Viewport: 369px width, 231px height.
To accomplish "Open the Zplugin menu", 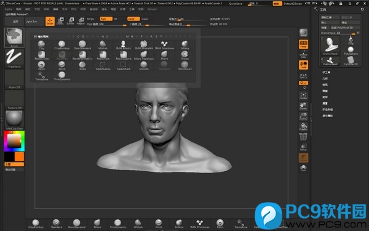I will point(152,9).
